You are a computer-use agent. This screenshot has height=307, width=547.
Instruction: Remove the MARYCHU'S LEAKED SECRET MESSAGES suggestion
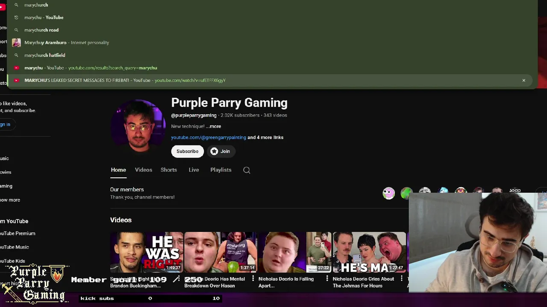[x=523, y=80]
